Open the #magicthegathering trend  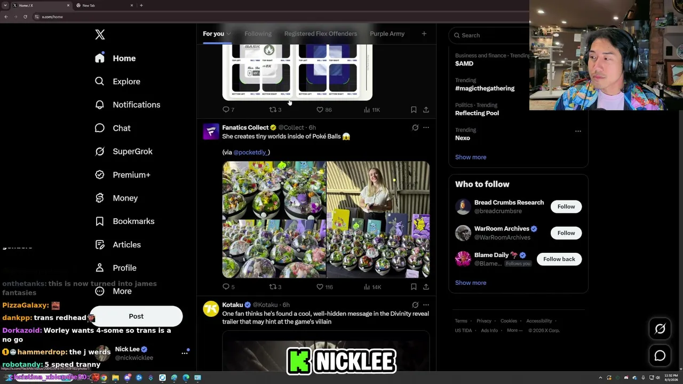pos(485,89)
